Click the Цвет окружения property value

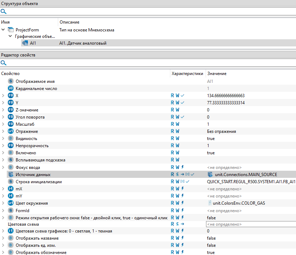(239, 203)
